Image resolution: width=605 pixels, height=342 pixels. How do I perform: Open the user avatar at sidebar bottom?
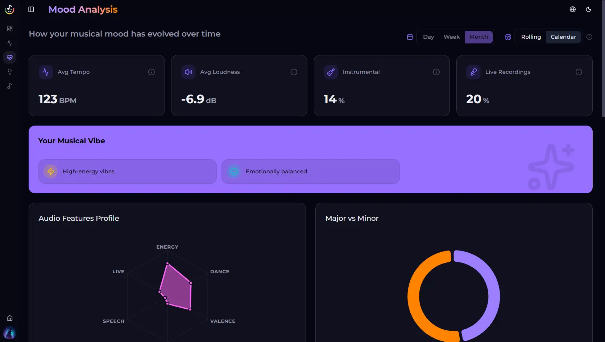tap(9, 333)
